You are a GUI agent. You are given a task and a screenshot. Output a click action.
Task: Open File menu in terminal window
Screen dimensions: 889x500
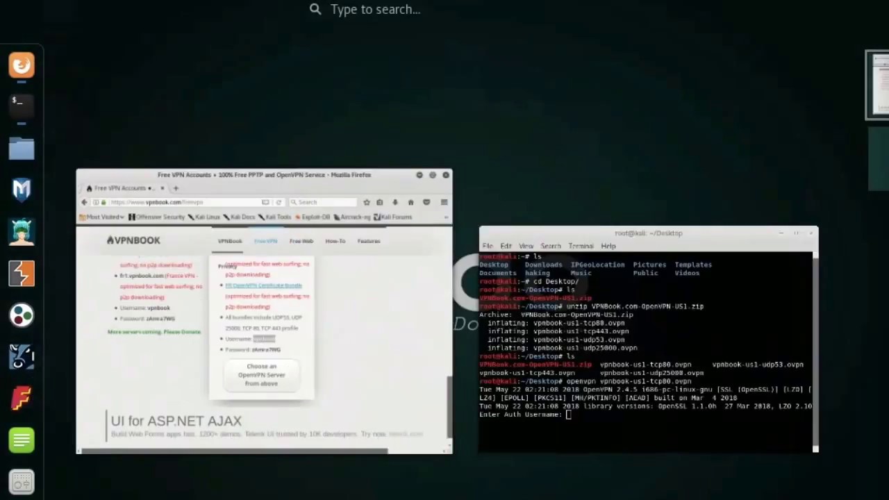(x=488, y=246)
